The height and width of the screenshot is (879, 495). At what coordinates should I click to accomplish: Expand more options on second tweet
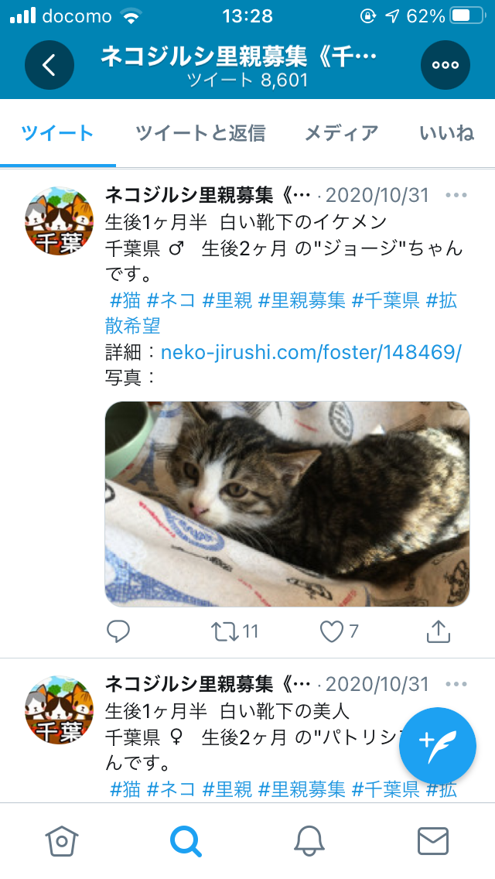tap(456, 684)
